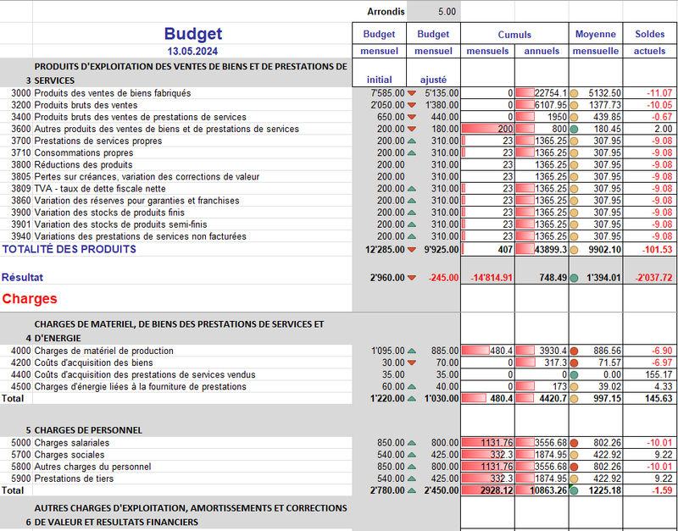Select the date cell 13.05.2024

192,51
